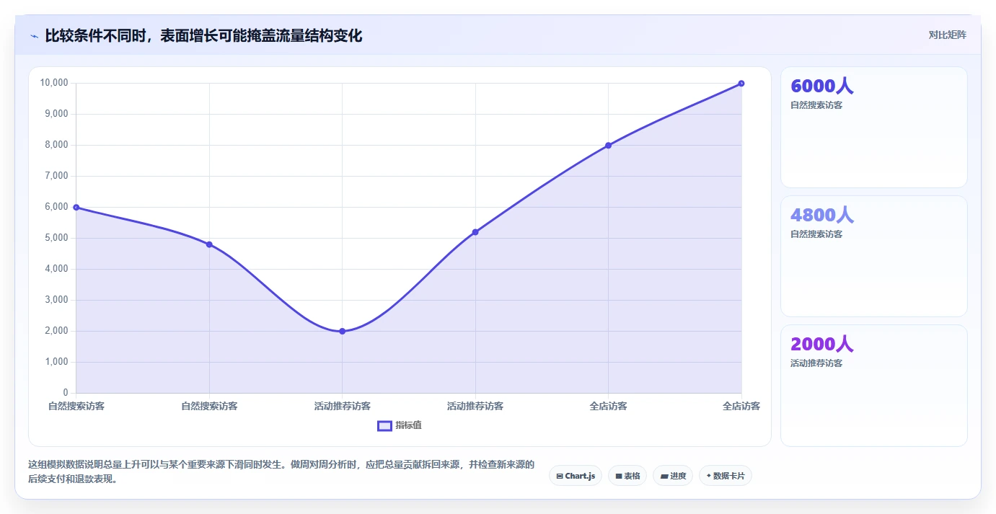Image resolution: width=996 pixels, height=514 pixels.
Task: Click the y-axis tick 1,000
Action: (x=56, y=362)
